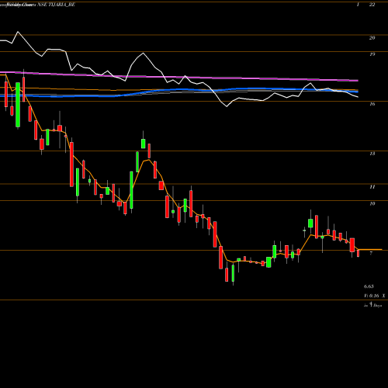The height and width of the screenshot is (388, 388).
Task: Click the 20 price axis label
Action: [372, 38]
